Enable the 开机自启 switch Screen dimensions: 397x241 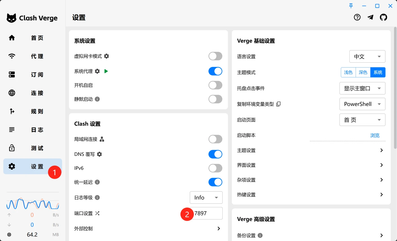click(x=215, y=85)
